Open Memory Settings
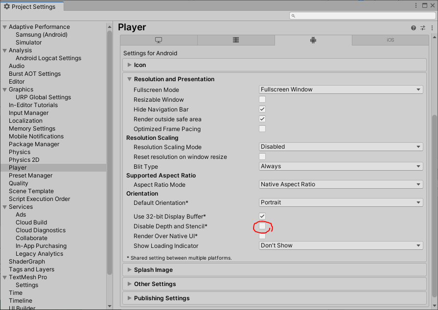Screen dimensions: 438x310 point(32,129)
